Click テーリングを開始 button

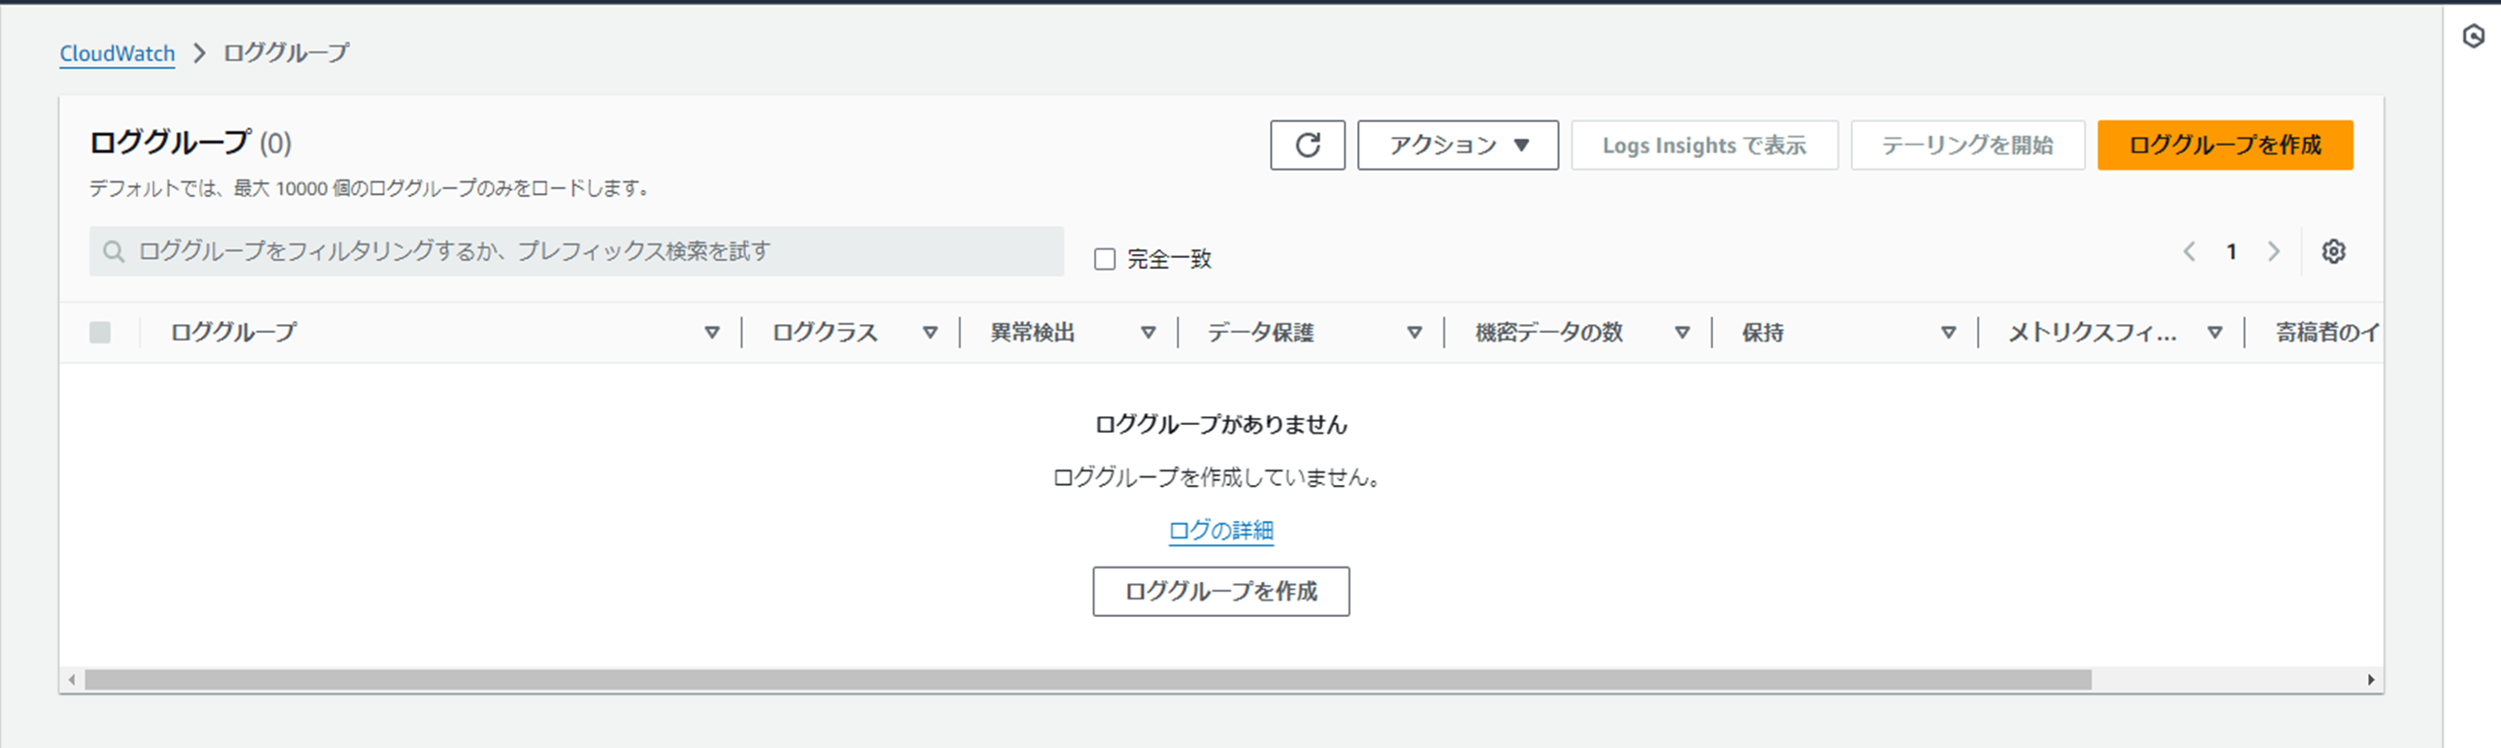click(x=1967, y=146)
